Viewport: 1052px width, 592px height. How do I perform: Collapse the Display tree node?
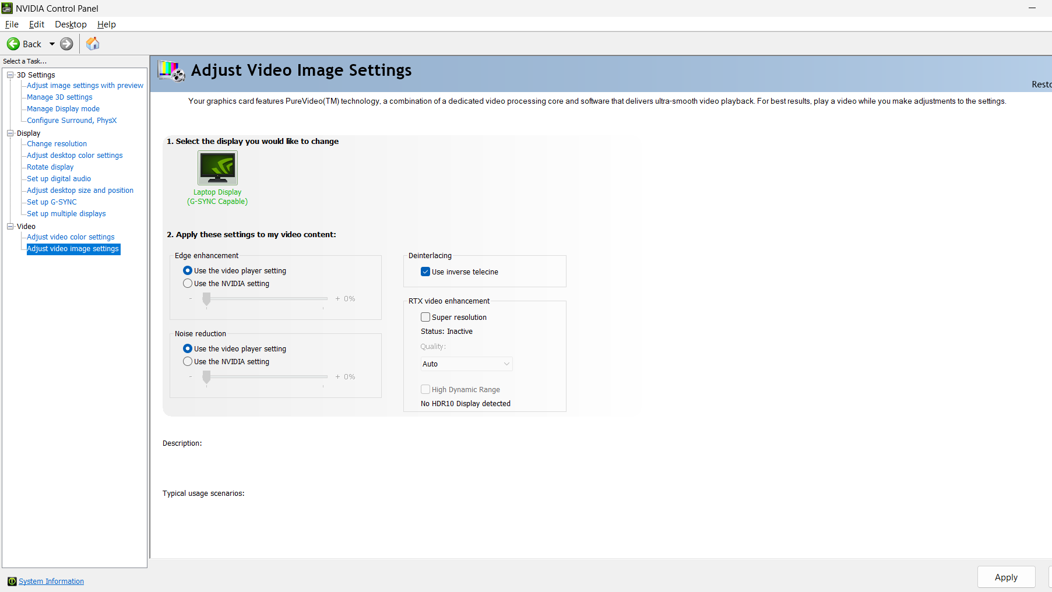[10, 133]
